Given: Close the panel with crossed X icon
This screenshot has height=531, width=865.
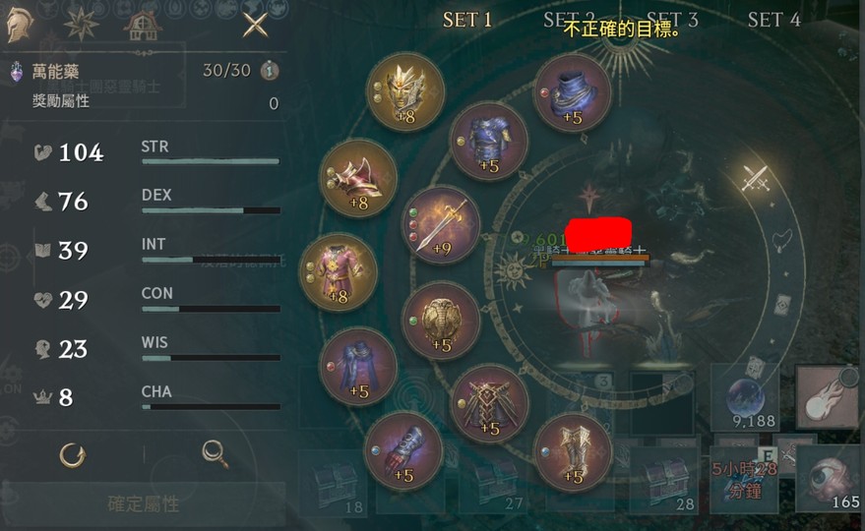Looking at the screenshot, I should (x=256, y=26).
